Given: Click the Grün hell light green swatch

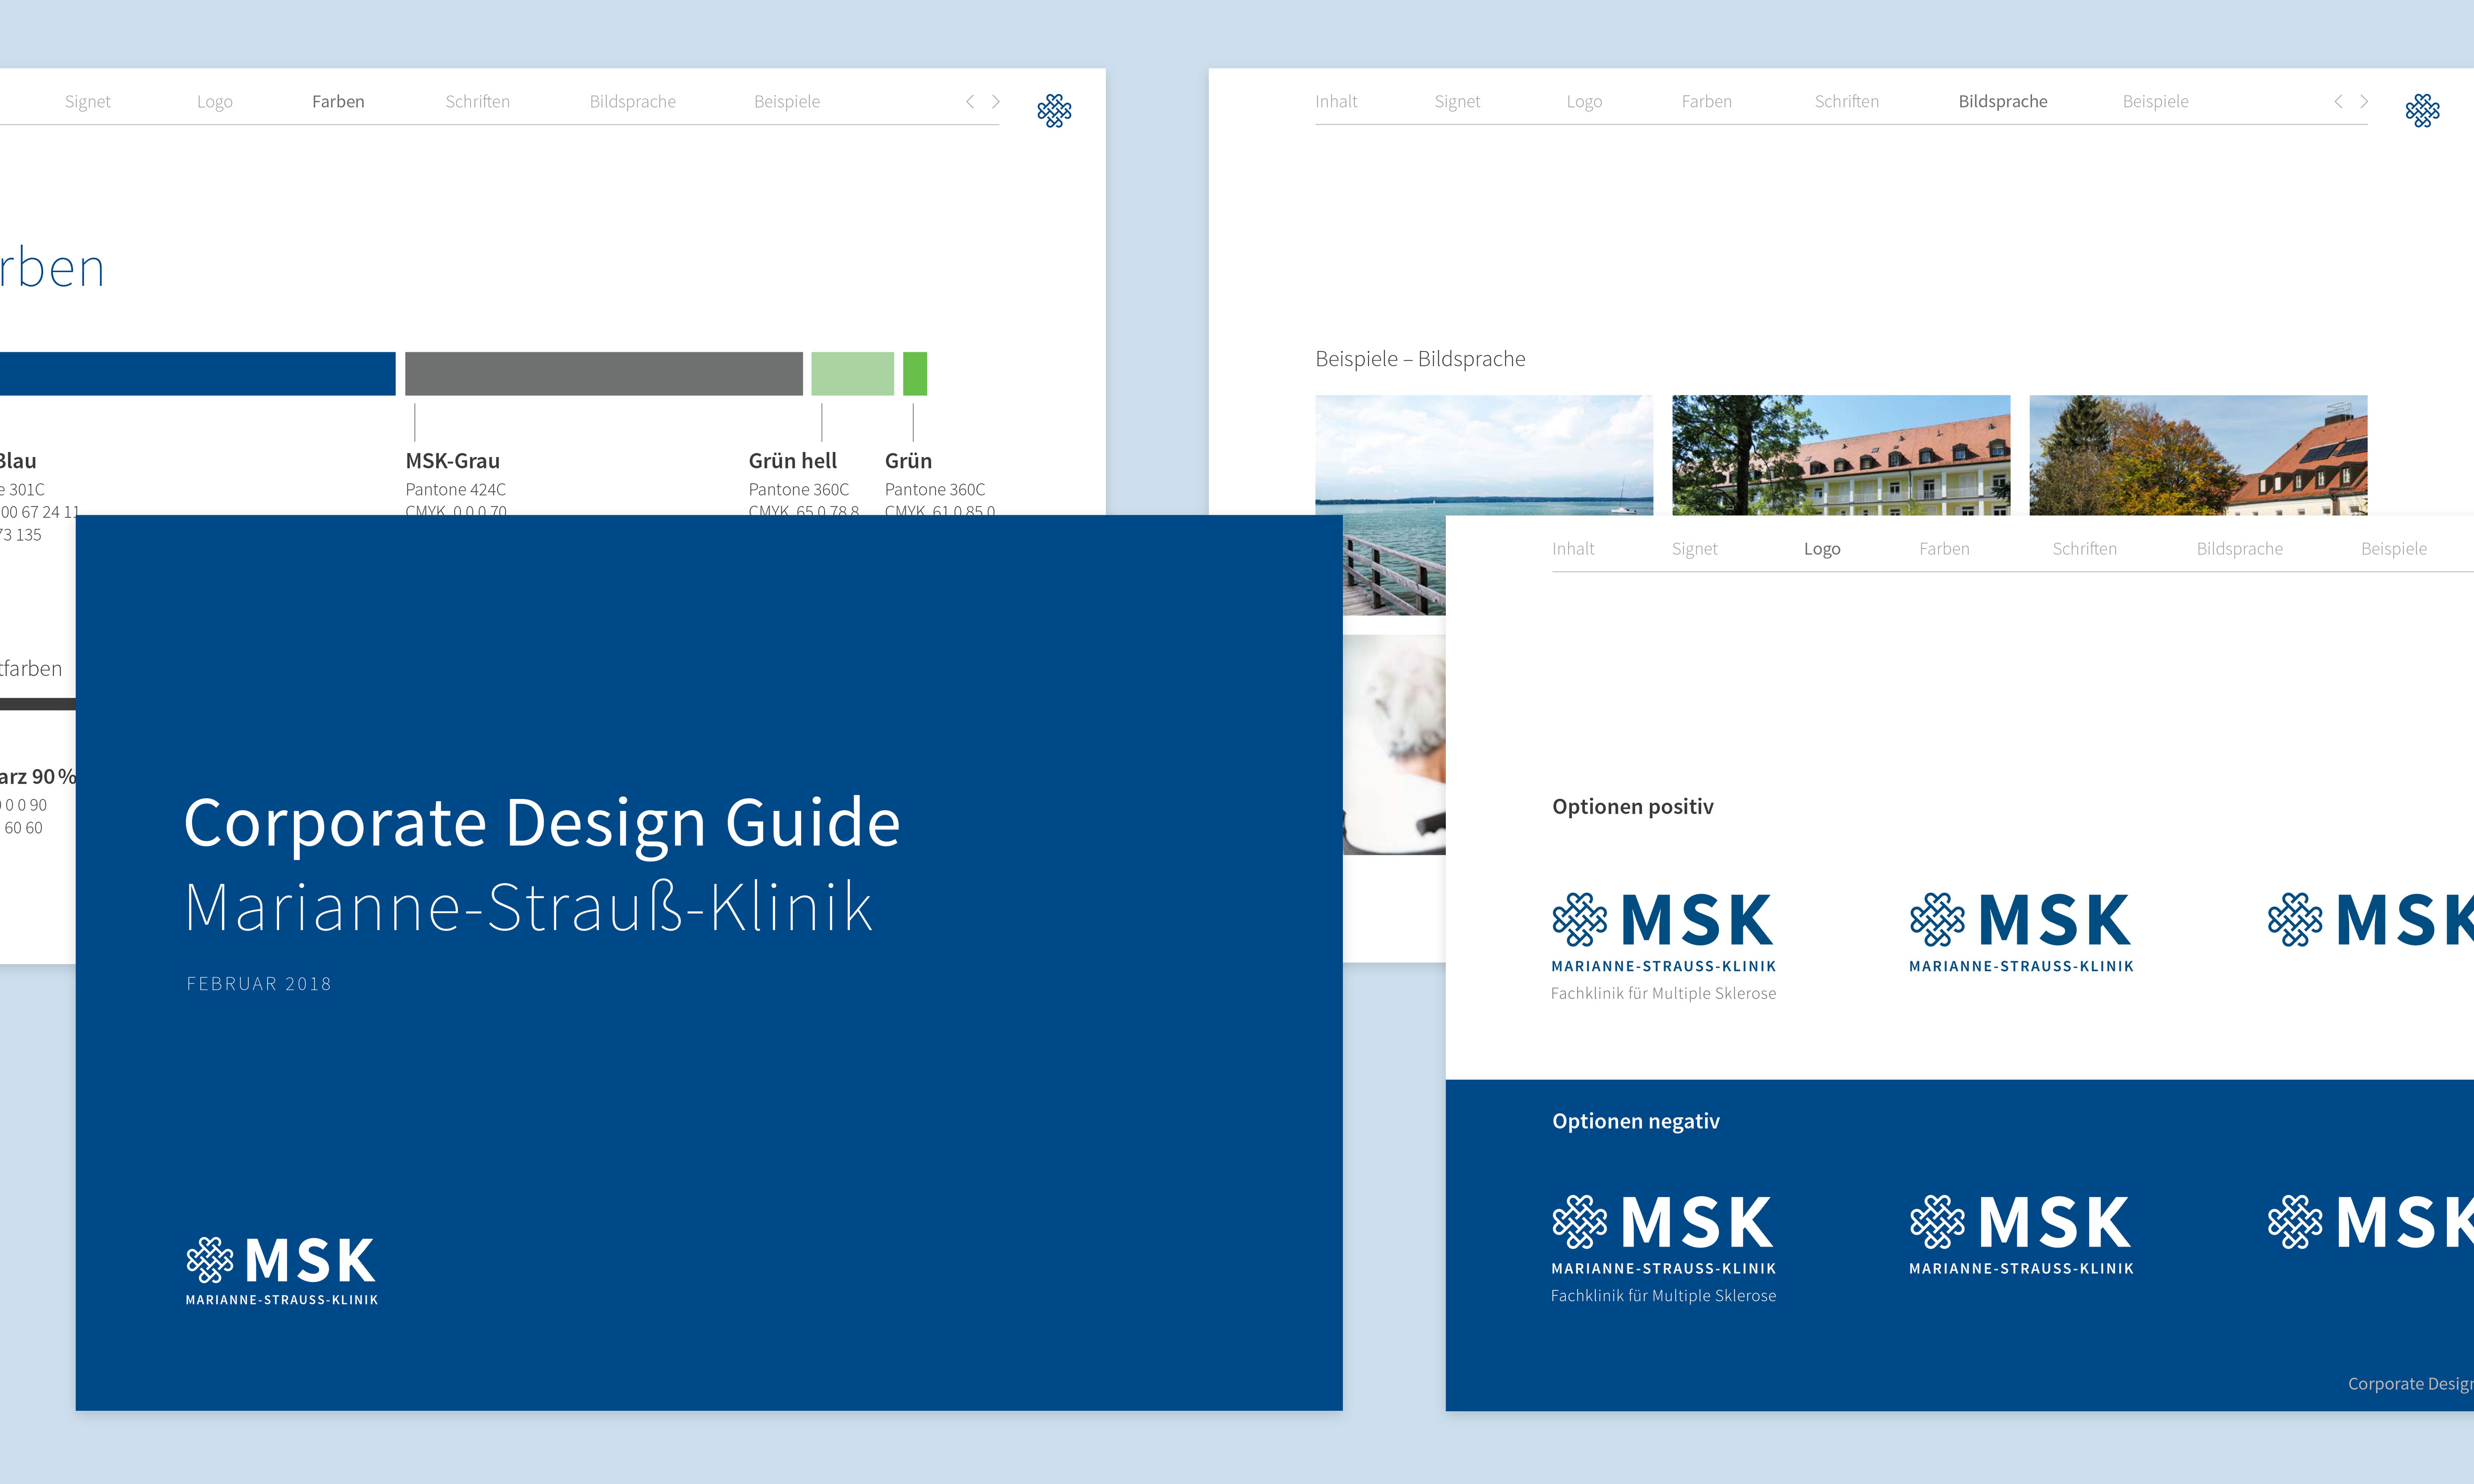Looking at the screenshot, I should [852, 373].
